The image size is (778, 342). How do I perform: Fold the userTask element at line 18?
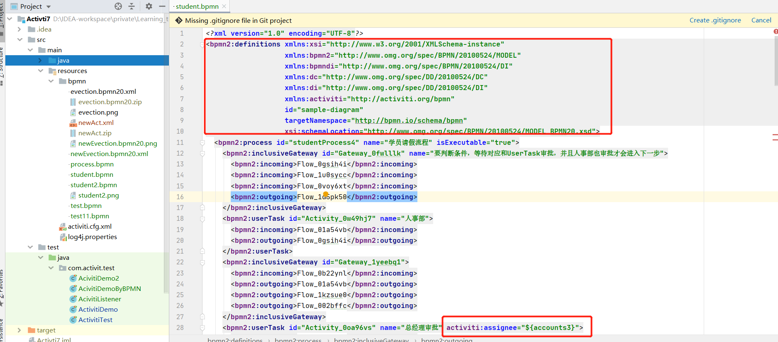pyautogui.click(x=202, y=218)
